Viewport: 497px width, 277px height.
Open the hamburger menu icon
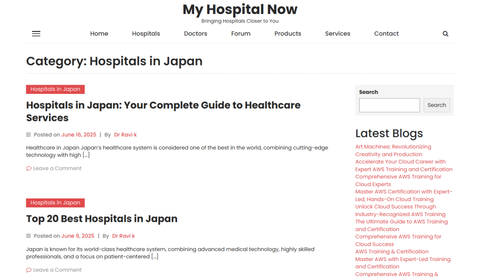(36, 33)
